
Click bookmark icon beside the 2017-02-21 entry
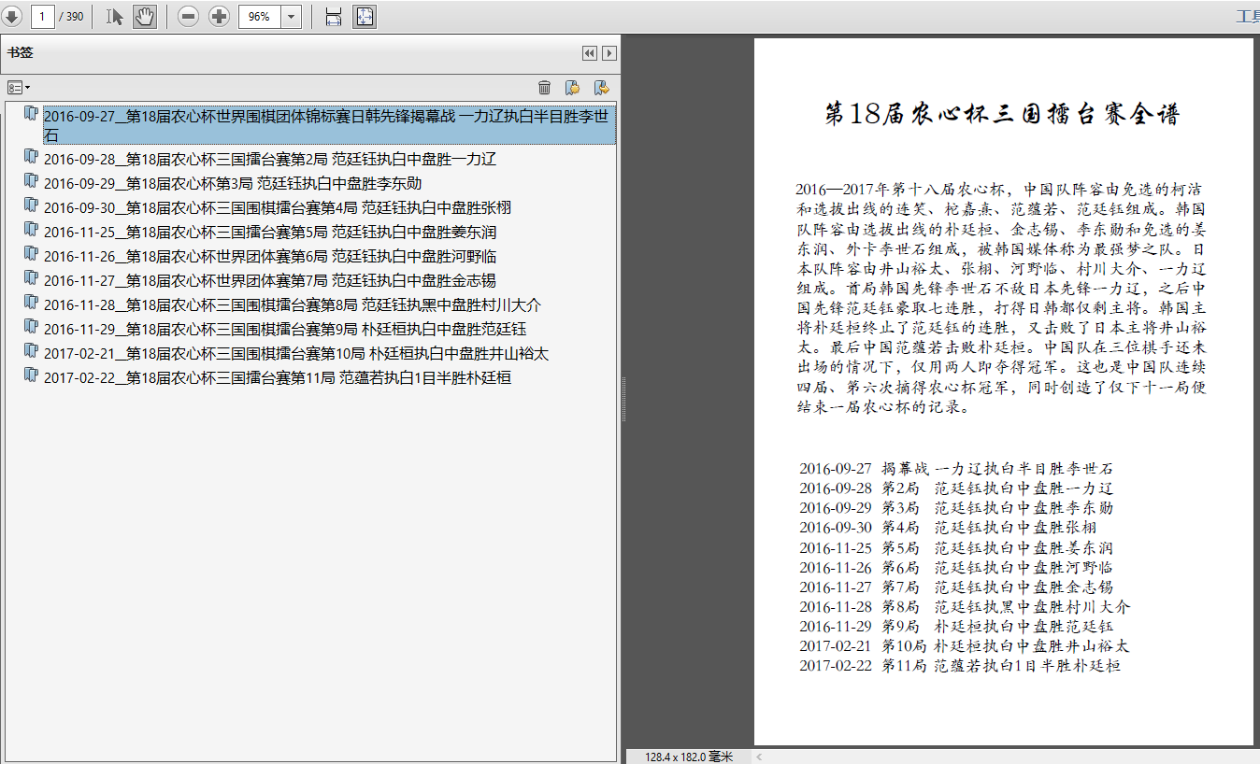pos(31,351)
